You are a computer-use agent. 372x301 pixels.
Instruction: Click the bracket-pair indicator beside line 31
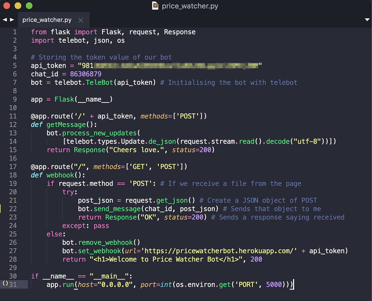[x=5, y=284]
